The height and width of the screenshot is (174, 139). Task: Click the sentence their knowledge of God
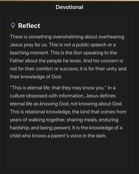point(36,77)
